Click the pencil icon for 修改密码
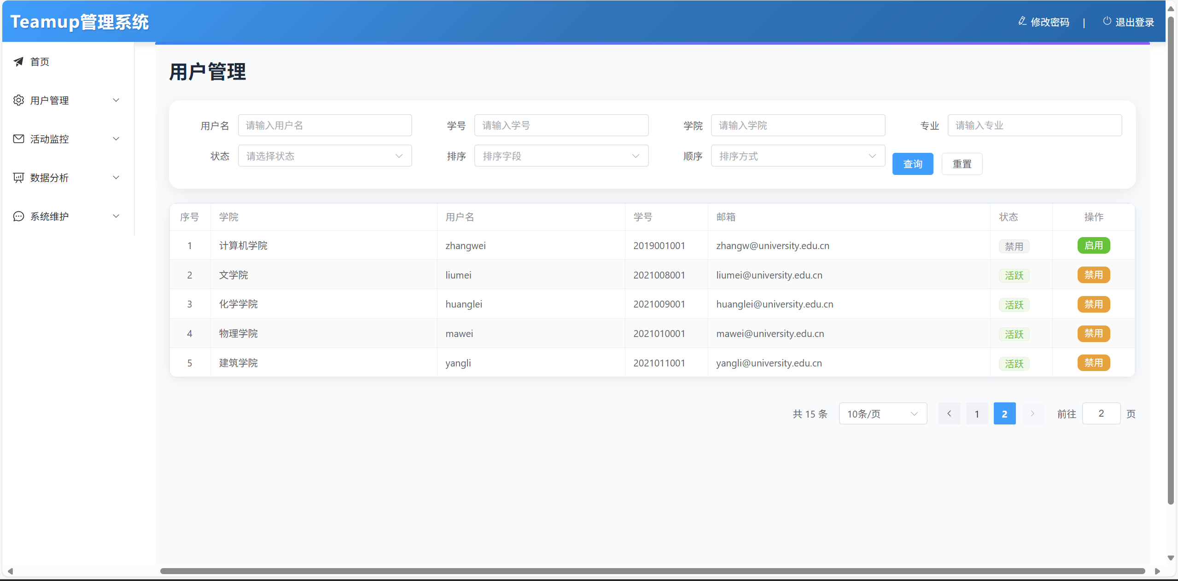1178x581 pixels. tap(1022, 21)
